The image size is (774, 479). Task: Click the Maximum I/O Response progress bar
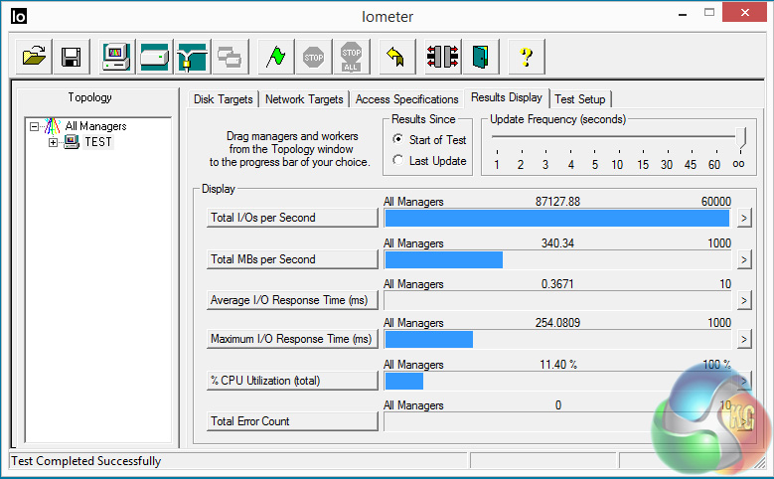[x=557, y=339]
